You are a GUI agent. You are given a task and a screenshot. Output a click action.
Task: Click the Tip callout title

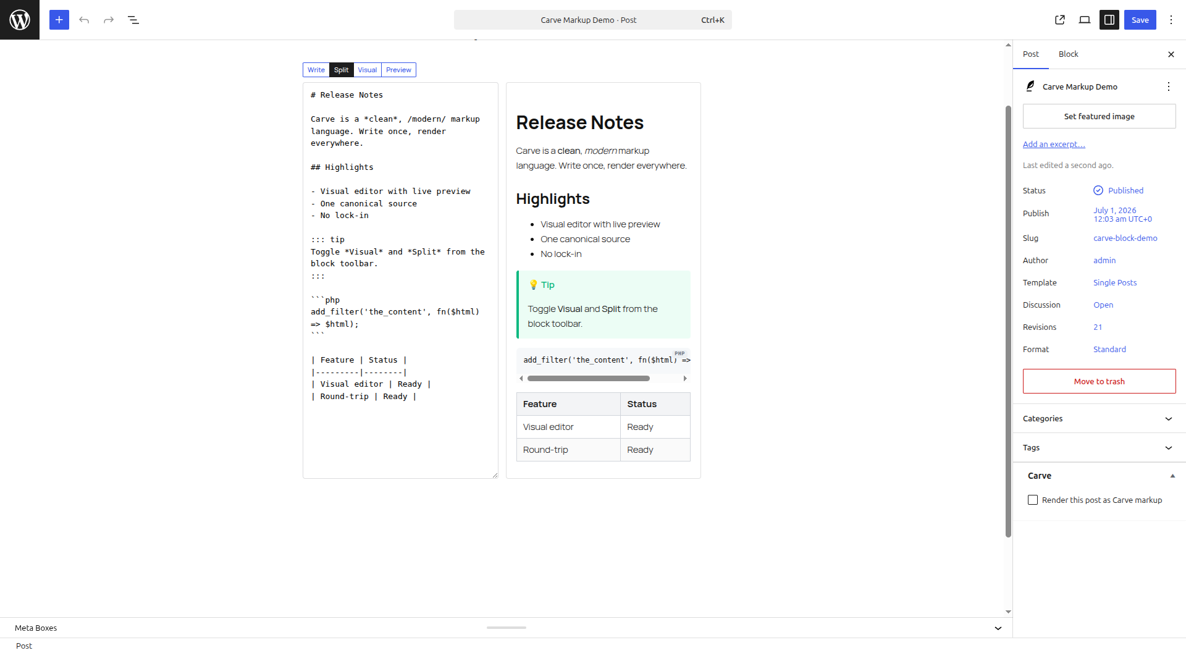[542, 285]
